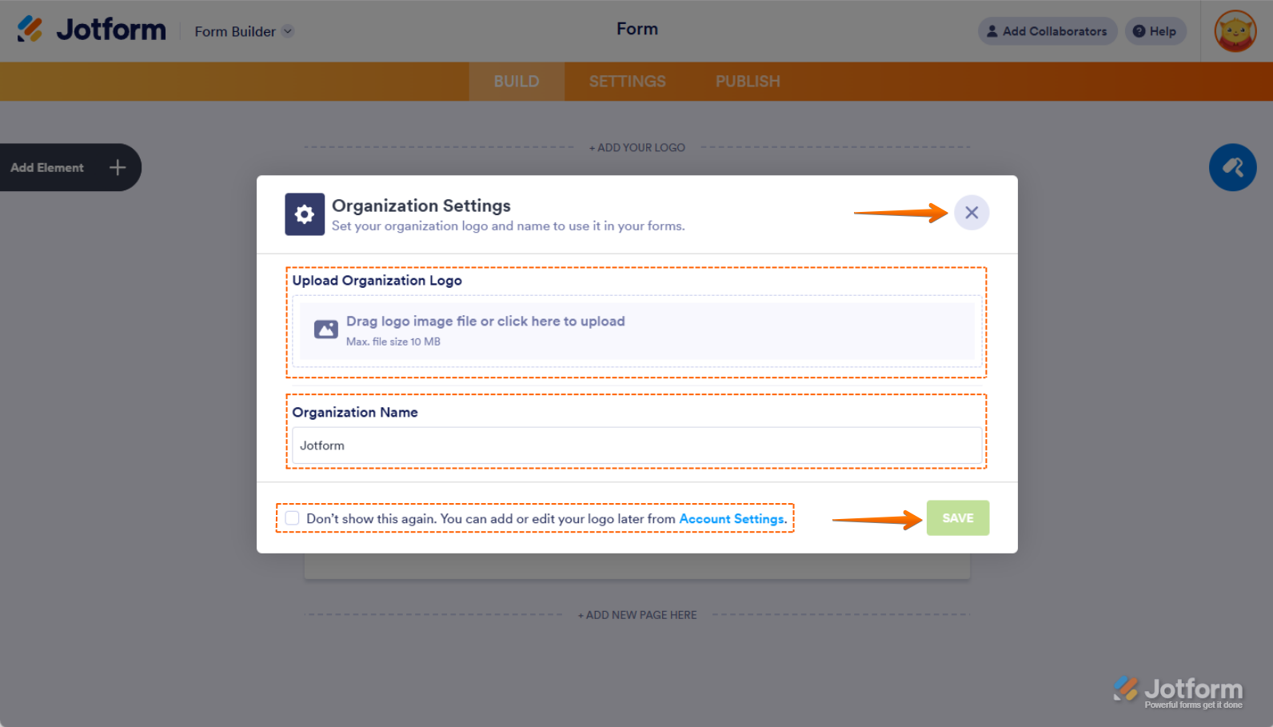The width and height of the screenshot is (1273, 727).
Task: Open the Form Designer paint roller
Action: tap(1232, 167)
